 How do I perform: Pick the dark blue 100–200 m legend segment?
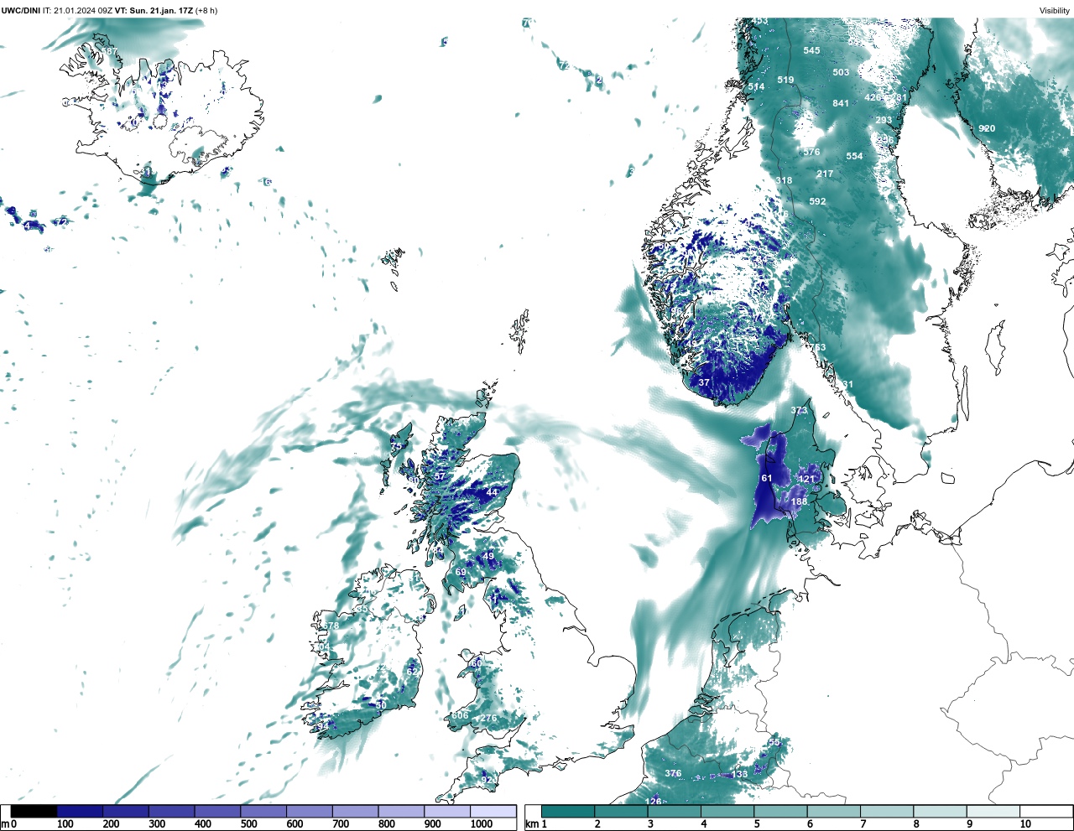coord(80,812)
